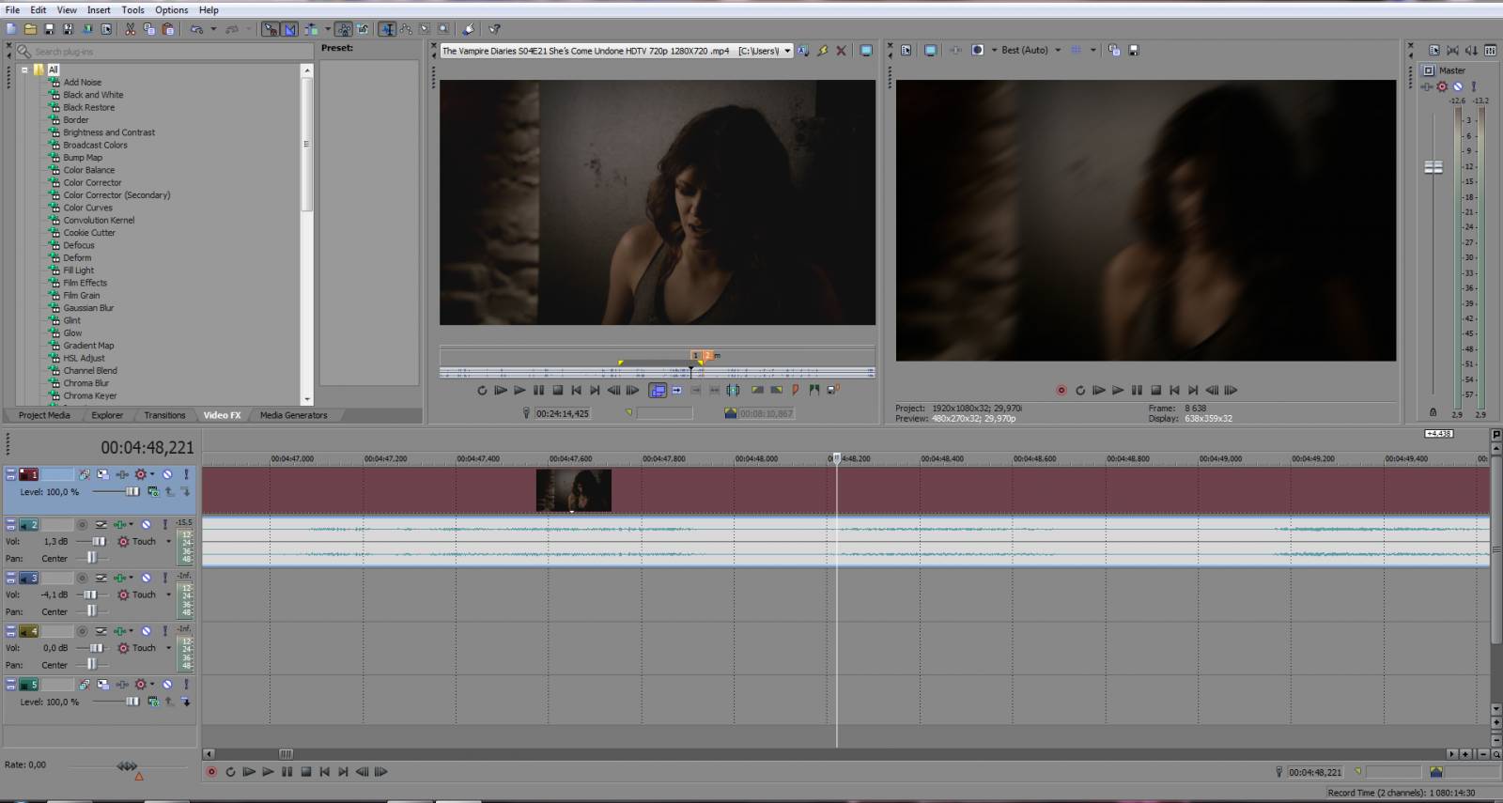Select Color Curves plug-in
This screenshot has width=1503, height=803.
click(87, 208)
